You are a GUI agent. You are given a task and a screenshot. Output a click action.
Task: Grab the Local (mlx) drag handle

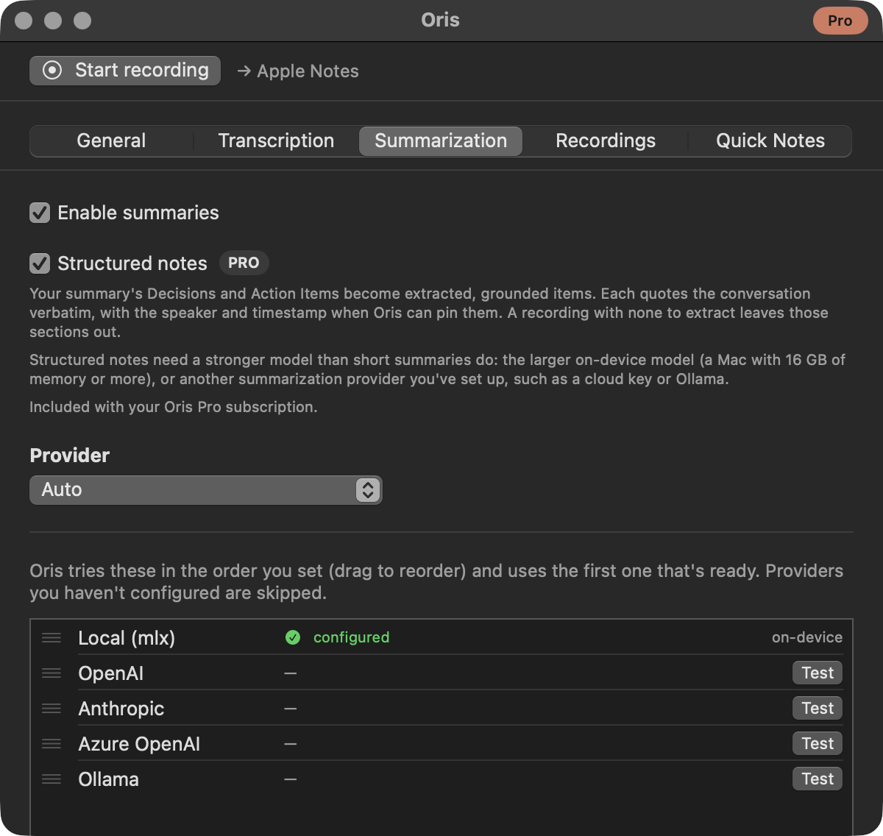[x=52, y=637]
